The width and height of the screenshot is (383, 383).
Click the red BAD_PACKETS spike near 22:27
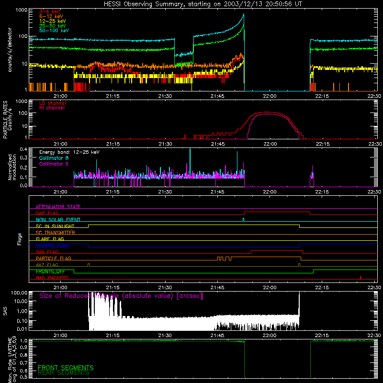tap(360, 278)
